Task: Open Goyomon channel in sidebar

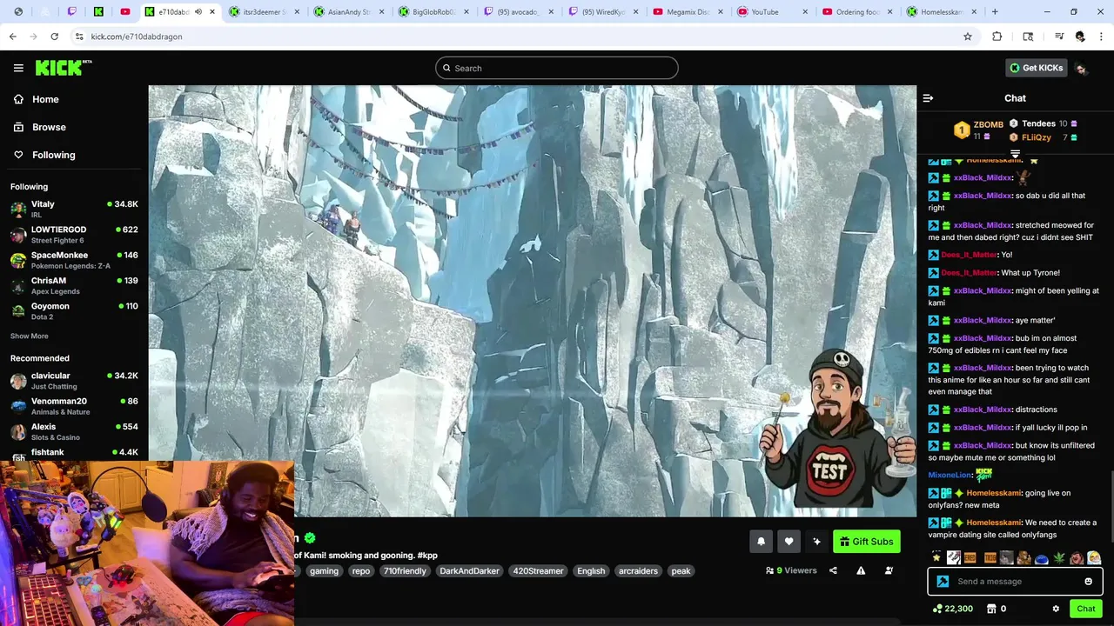Action: pyautogui.click(x=74, y=310)
